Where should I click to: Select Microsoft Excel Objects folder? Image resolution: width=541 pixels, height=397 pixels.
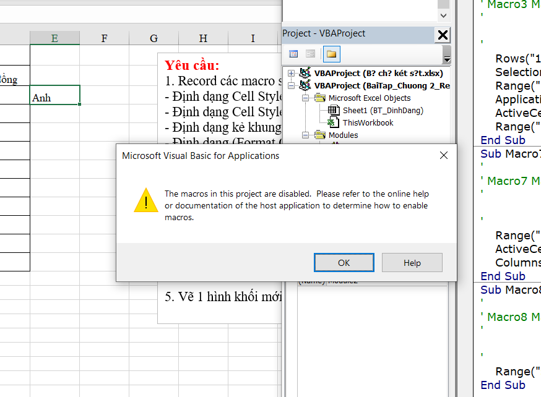pos(370,98)
